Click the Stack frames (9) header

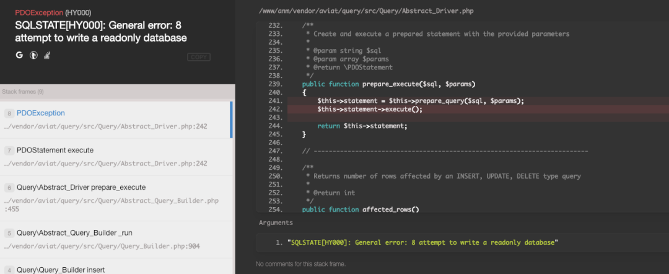click(x=23, y=92)
